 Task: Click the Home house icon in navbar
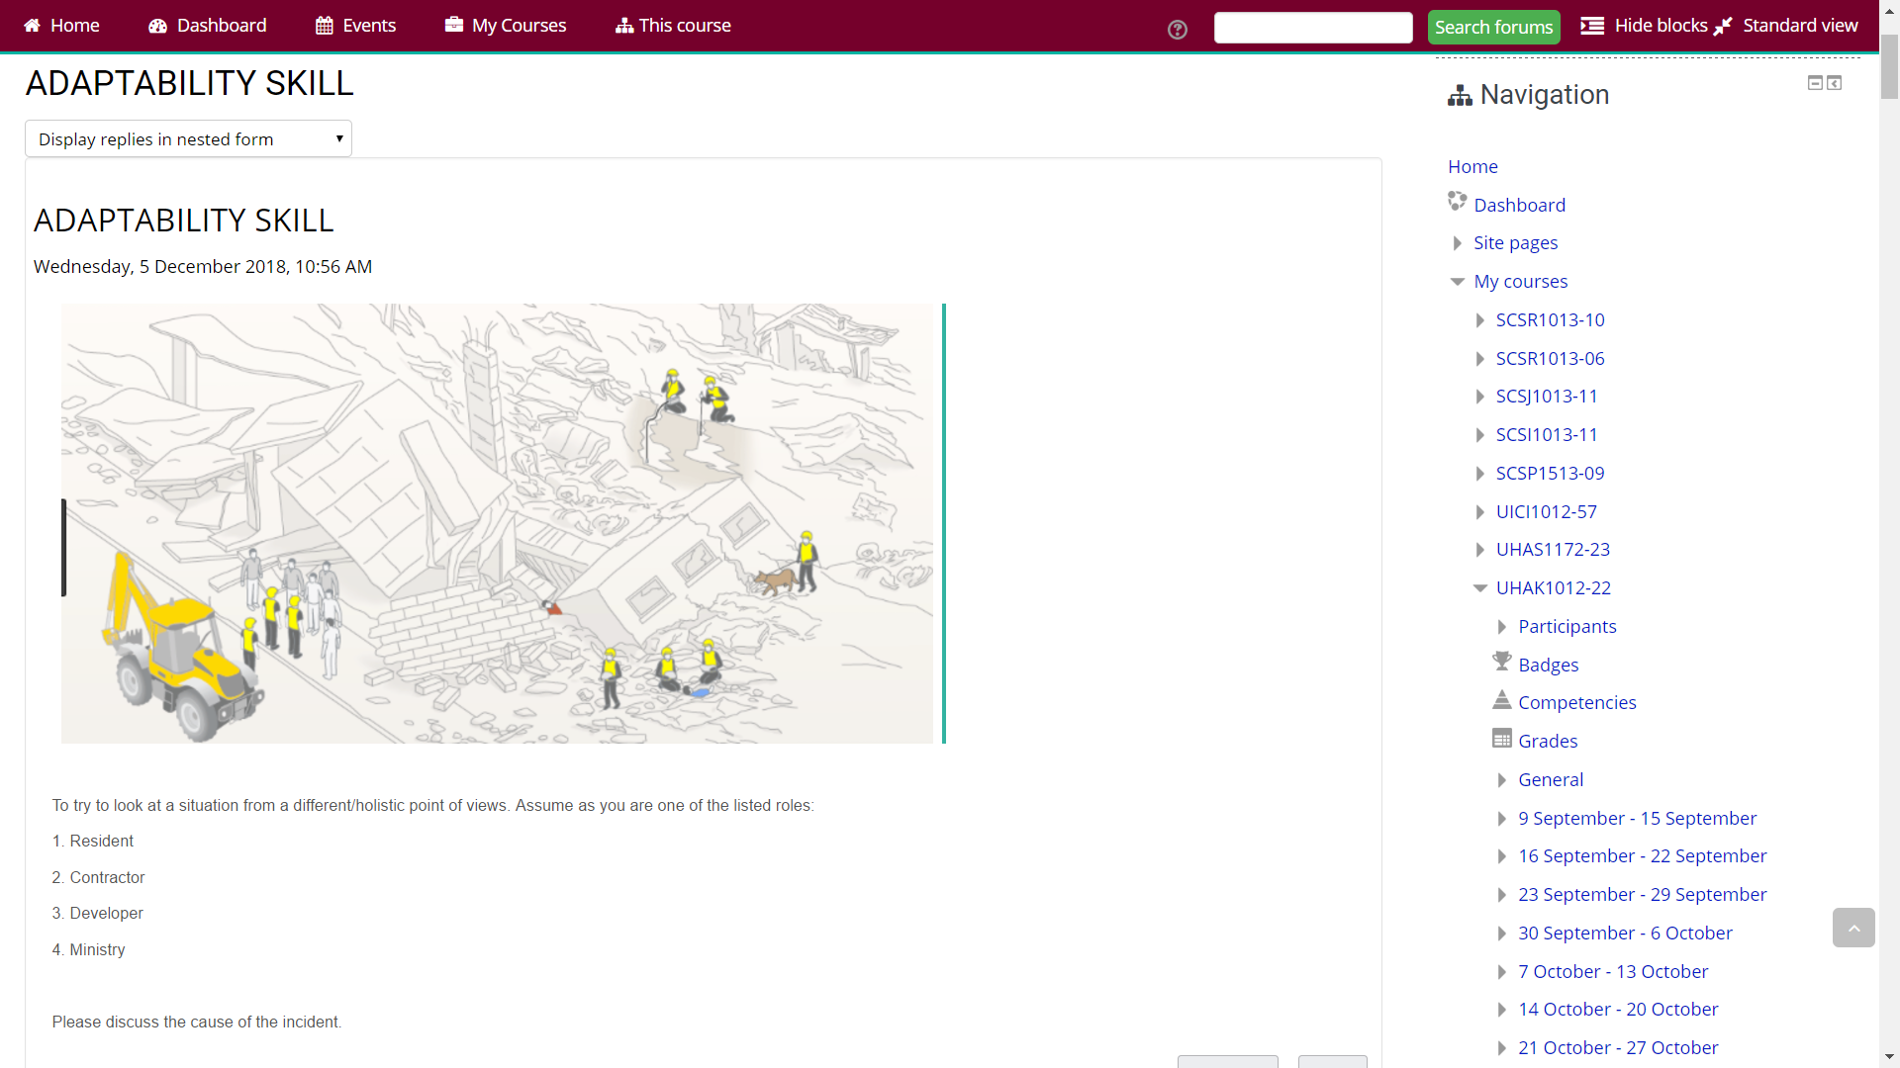[32, 26]
